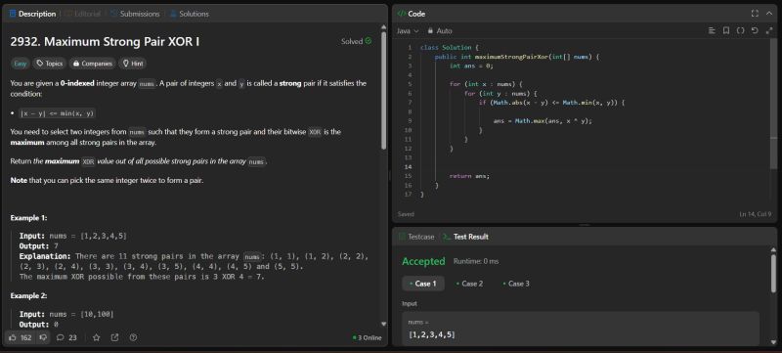This screenshot has height=353, width=782.
Task: Click the return ans line
Action: tap(469, 176)
